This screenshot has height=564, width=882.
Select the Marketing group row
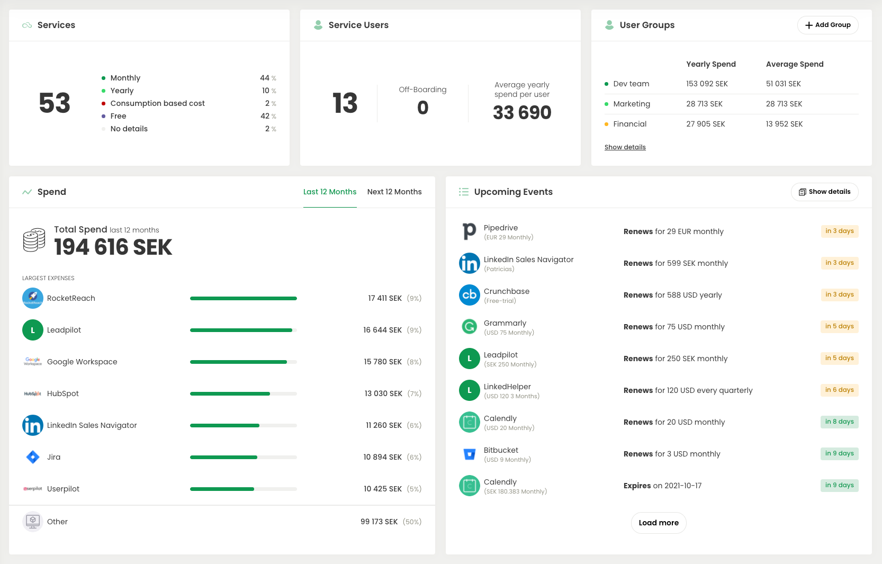click(732, 104)
